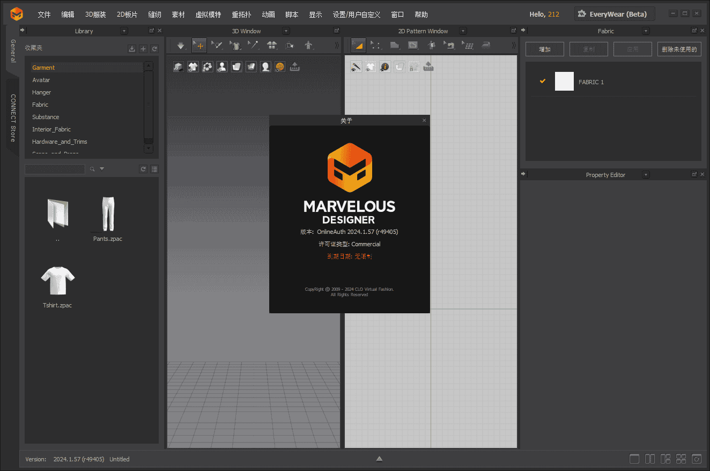Screen dimensions: 710x471
Task: Select the steam iron tool in 2D toolbar
Action: click(x=486, y=46)
